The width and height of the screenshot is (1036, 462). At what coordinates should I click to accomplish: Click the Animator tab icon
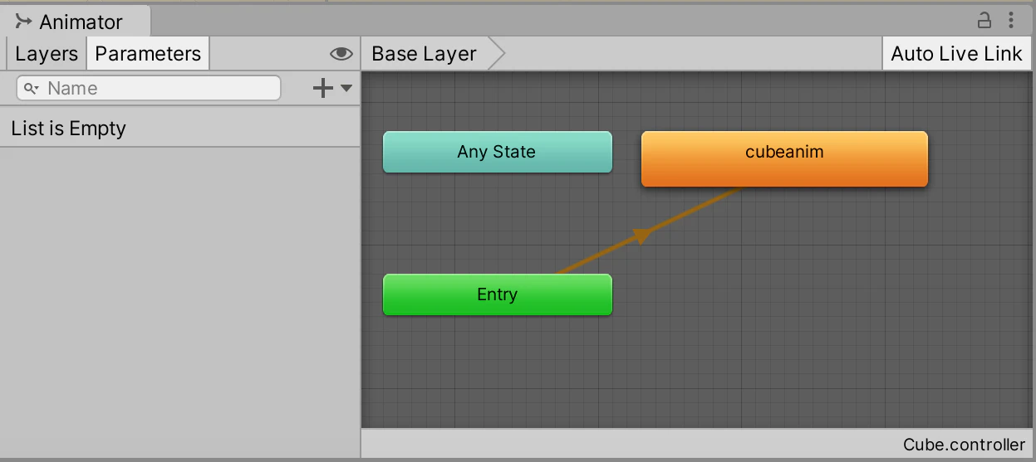(x=23, y=22)
